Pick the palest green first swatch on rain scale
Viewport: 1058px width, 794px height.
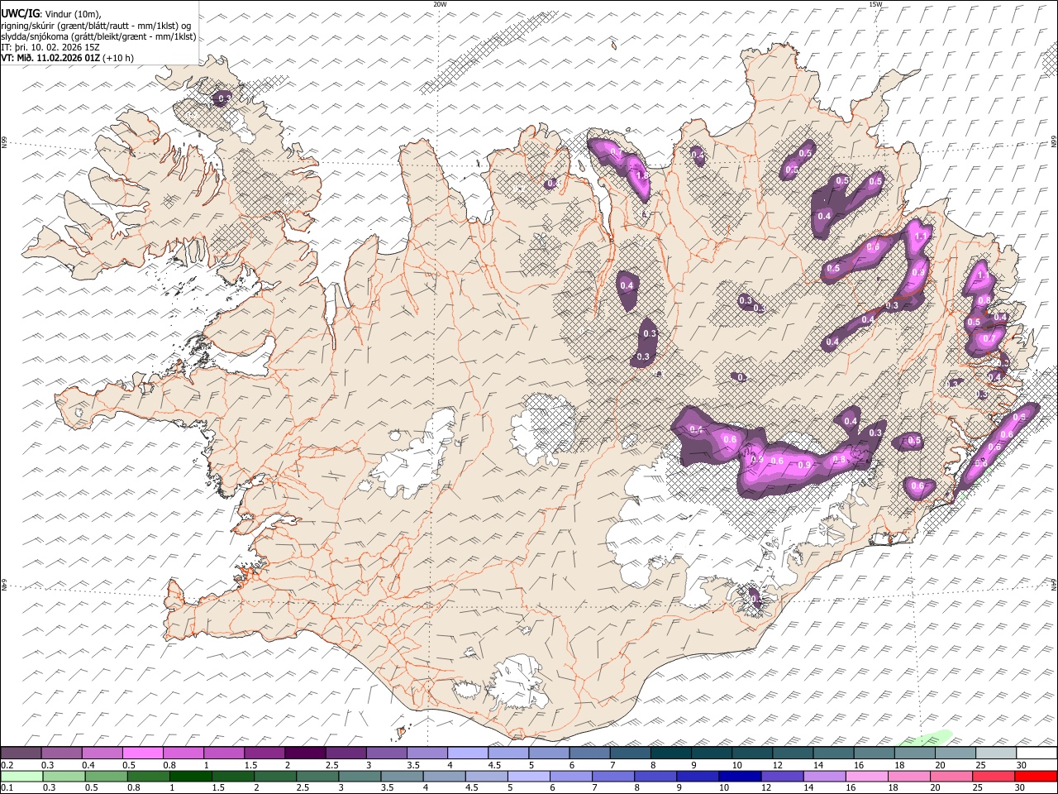click(21, 776)
